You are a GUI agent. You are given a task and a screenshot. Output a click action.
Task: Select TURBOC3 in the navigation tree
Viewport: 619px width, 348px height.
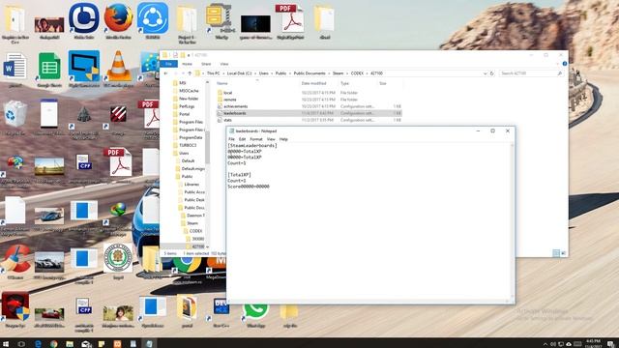[x=188, y=145]
